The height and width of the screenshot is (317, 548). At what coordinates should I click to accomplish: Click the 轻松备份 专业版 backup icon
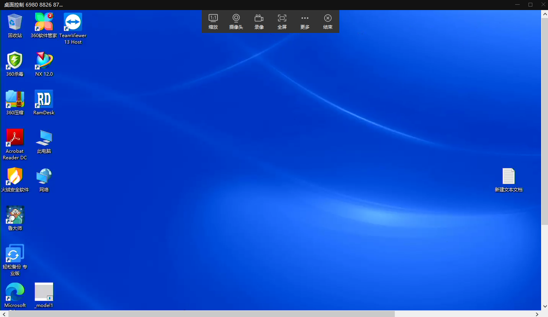[15, 260]
